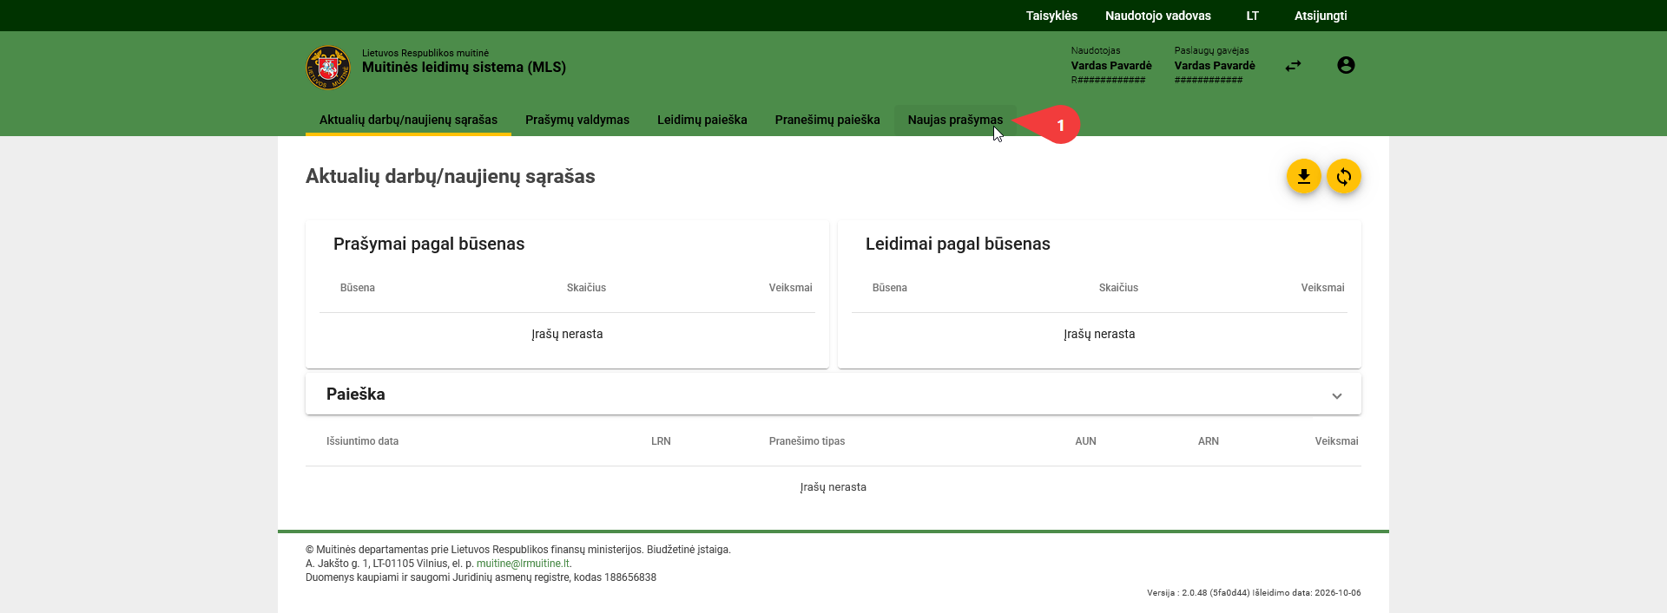Refresh the list with the yellow sync button

pyautogui.click(x=1344, y=177)
